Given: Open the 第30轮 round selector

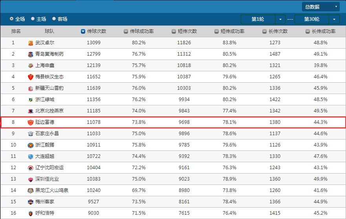Looking at the screenshot, I should pos(312,19).
